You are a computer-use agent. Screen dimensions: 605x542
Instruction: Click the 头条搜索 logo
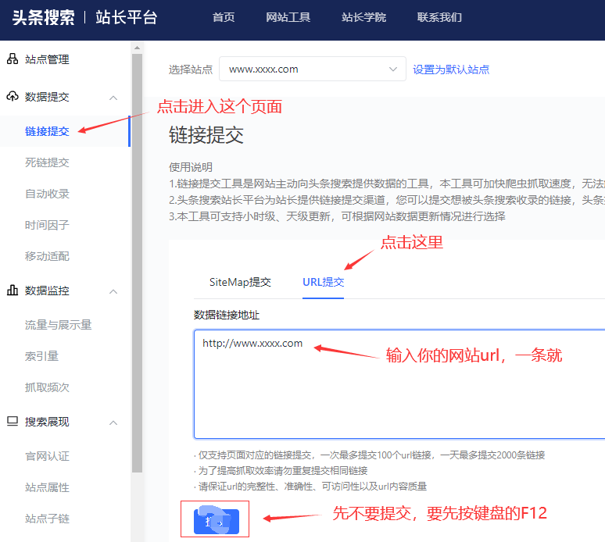[x=43, y=17]
